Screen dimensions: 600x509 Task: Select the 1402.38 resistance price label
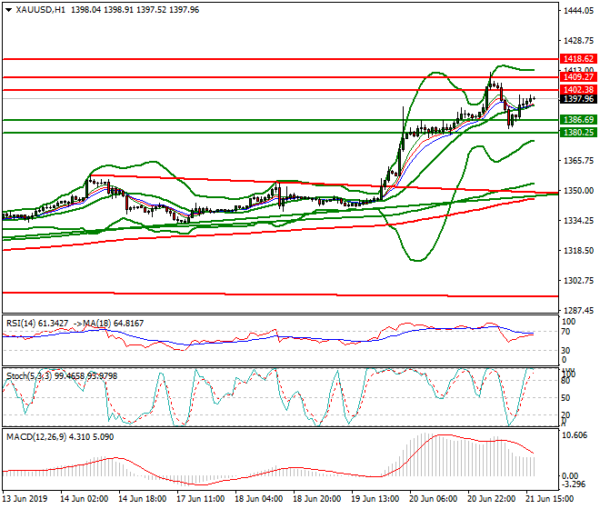pos(578,90)
